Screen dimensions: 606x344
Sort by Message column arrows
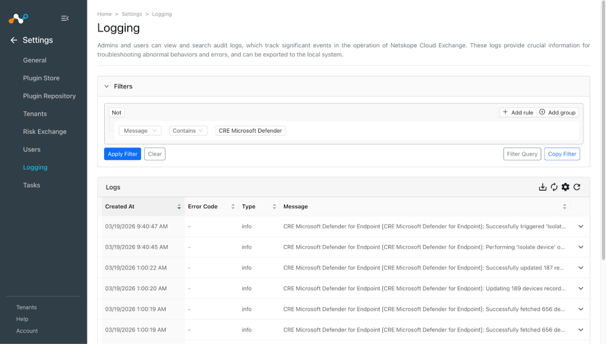(565, 207)
